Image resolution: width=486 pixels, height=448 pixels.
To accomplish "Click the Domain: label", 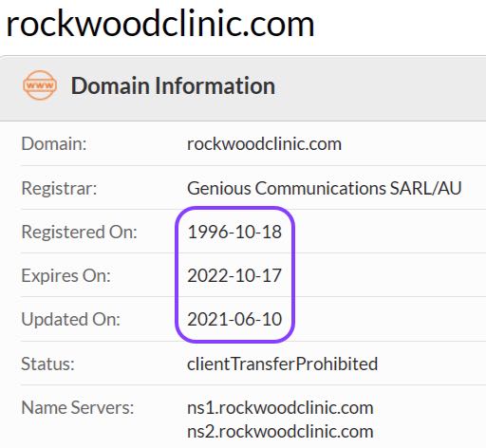I will [54, 144].
